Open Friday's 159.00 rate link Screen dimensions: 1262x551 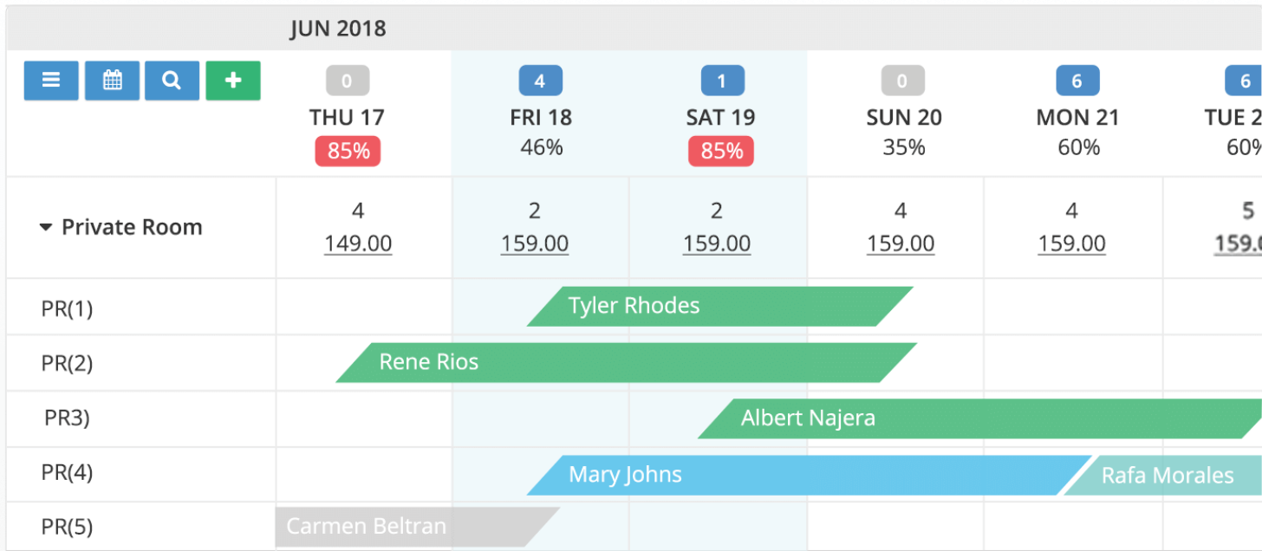point(535,243)
